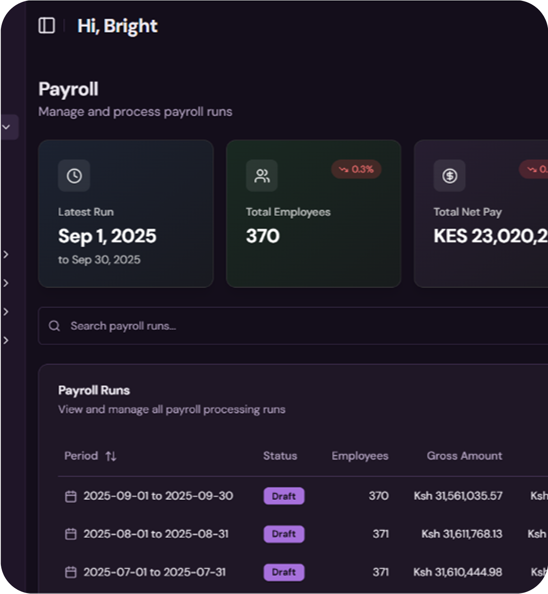
Task: Click the Gross Amount column header
Action: 464,456
